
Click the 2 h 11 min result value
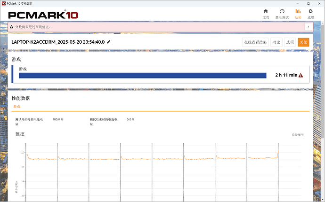coord(285,75)
